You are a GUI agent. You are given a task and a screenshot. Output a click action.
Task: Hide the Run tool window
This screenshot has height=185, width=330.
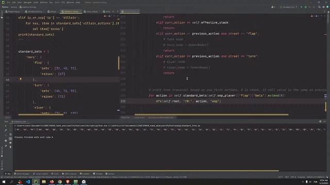point(324,121)
